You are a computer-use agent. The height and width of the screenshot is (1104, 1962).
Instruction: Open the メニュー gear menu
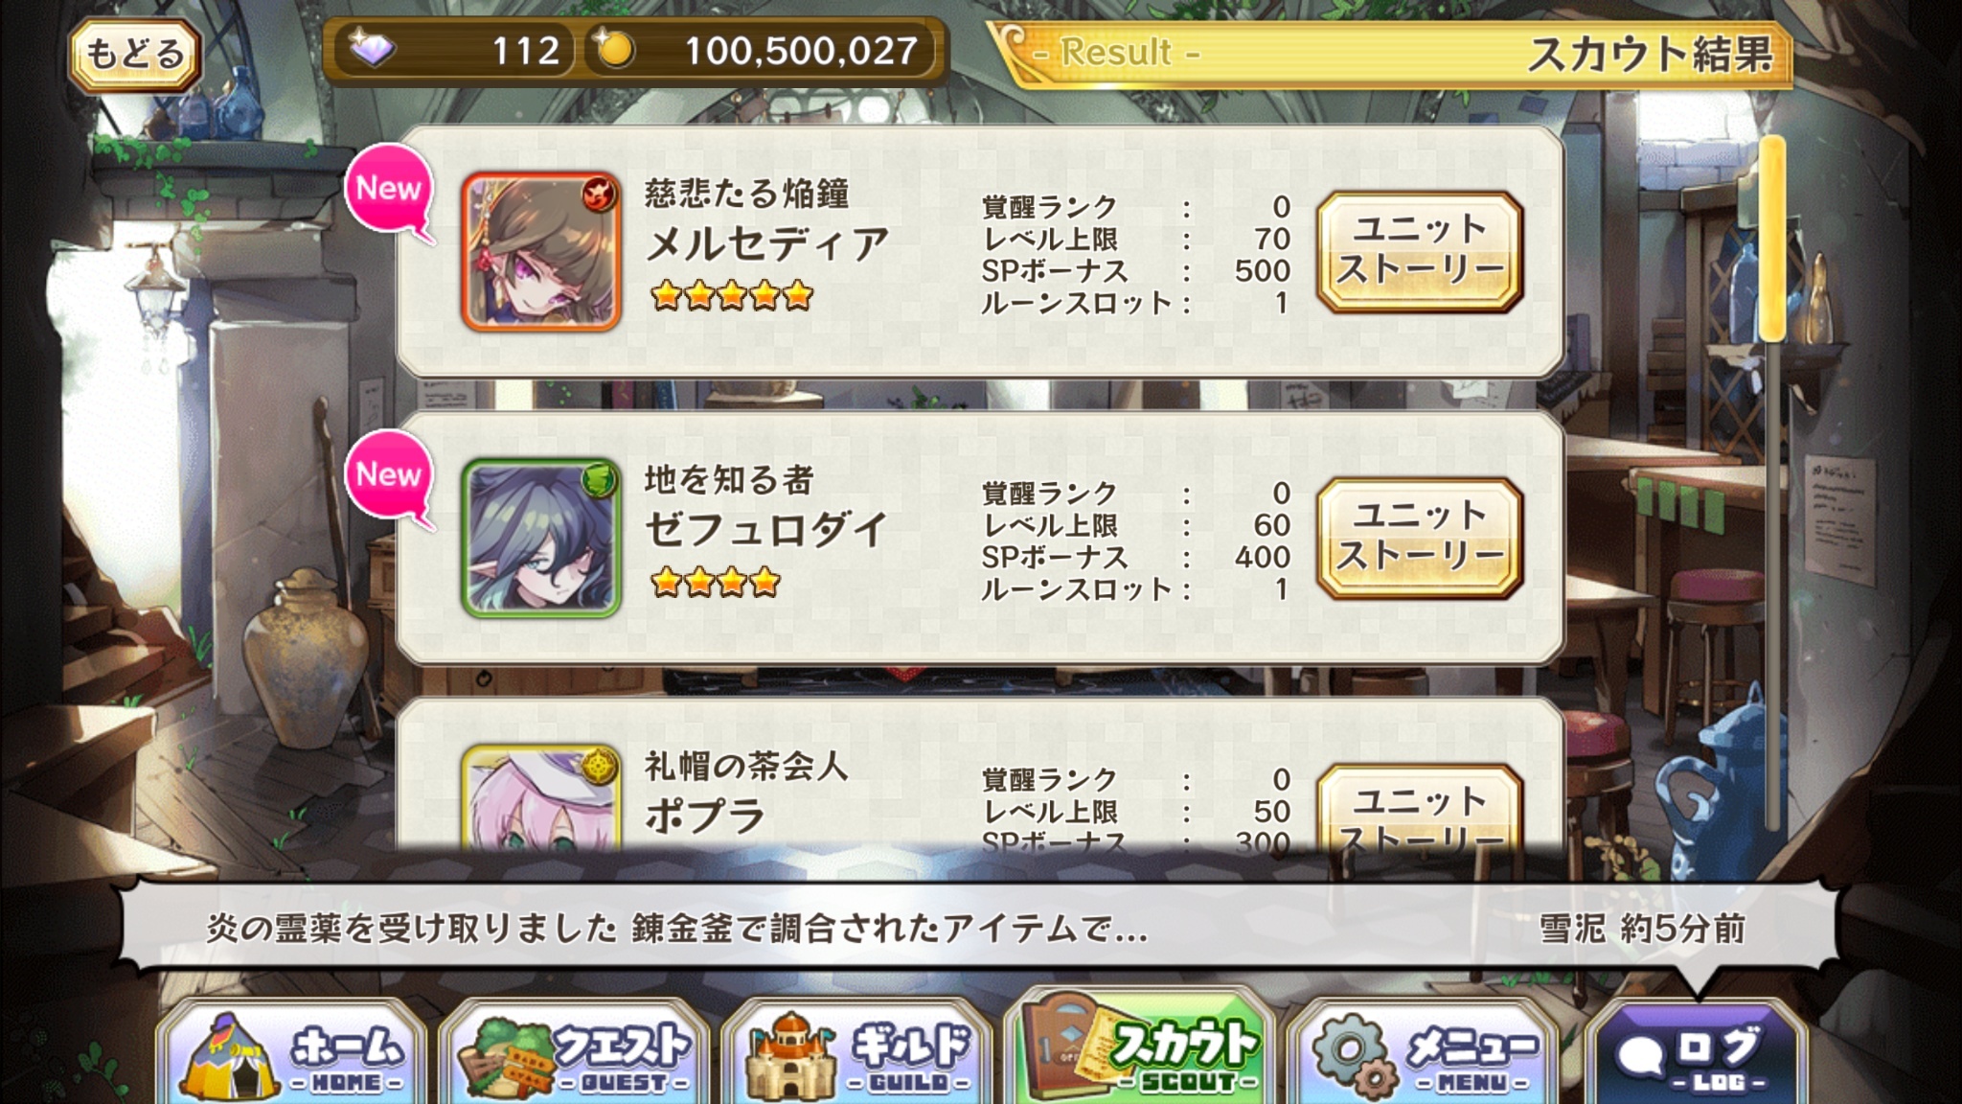1423,1052
